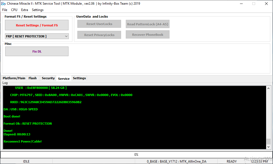Click log scrollbar down arrow
The width and height of the screenshot is (273, 164).
[x=269, y=147]
